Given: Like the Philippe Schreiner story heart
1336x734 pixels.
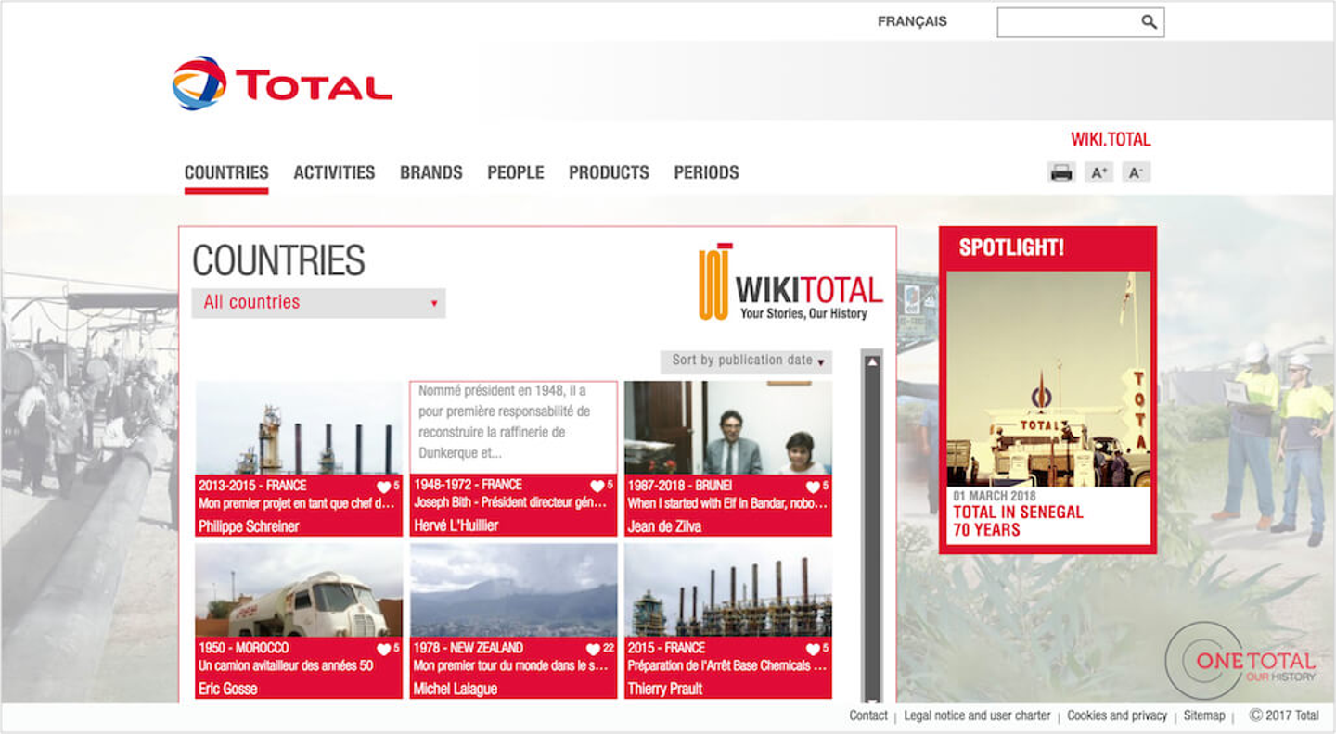Looking at the screenshot, I should (383, 487).
